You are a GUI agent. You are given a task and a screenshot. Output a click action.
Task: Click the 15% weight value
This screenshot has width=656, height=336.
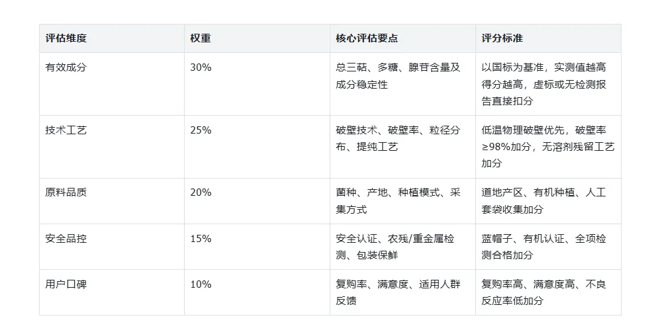click(201, 239)
